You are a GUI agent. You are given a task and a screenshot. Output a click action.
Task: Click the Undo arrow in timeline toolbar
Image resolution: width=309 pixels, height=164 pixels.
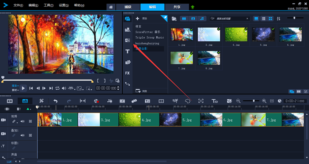[x=56, y=101]
